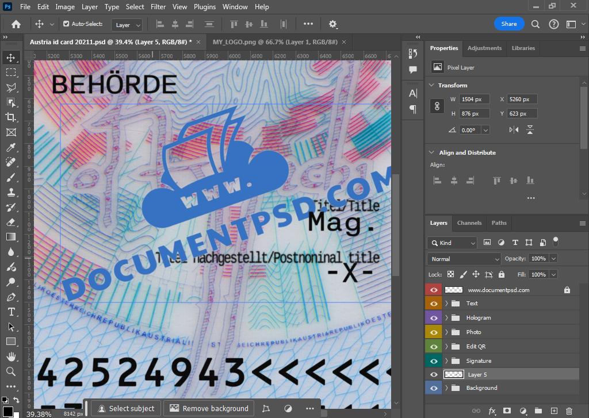Select the Frame tool
Image resolution: width=589 pixels, height=418 pixels.
tap(11, 132)
